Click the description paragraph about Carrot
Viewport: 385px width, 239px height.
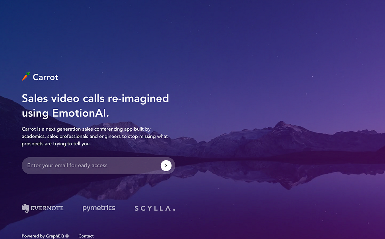[x=95, y=136]
